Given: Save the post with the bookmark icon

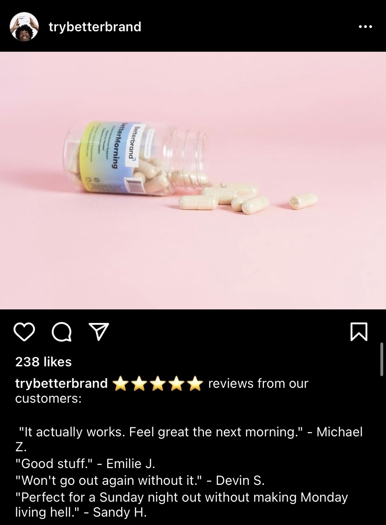Looking at the screenshot, I should click(x=359, y=332).
